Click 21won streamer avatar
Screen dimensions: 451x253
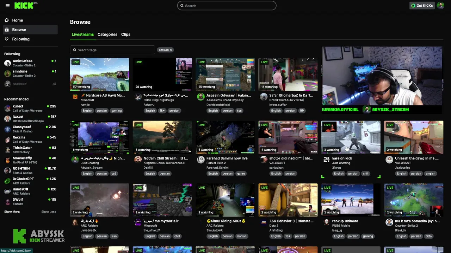[326, 160]
